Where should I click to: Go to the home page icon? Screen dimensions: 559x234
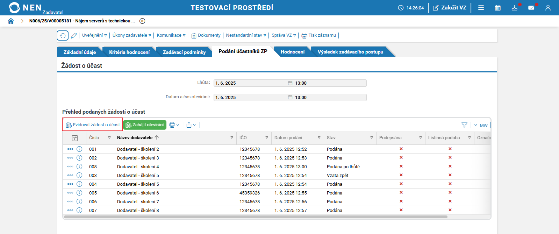[11, 21]
